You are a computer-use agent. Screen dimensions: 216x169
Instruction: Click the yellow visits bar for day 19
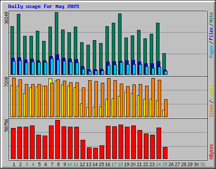point(125,104)
